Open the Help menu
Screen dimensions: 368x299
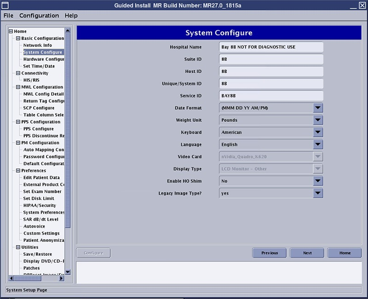coord(71,16)
